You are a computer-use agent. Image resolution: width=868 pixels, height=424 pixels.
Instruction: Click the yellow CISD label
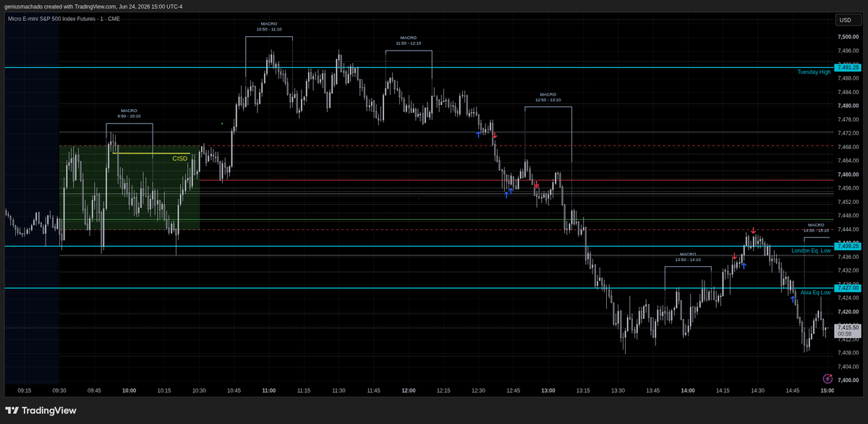(x=179, y=158)
